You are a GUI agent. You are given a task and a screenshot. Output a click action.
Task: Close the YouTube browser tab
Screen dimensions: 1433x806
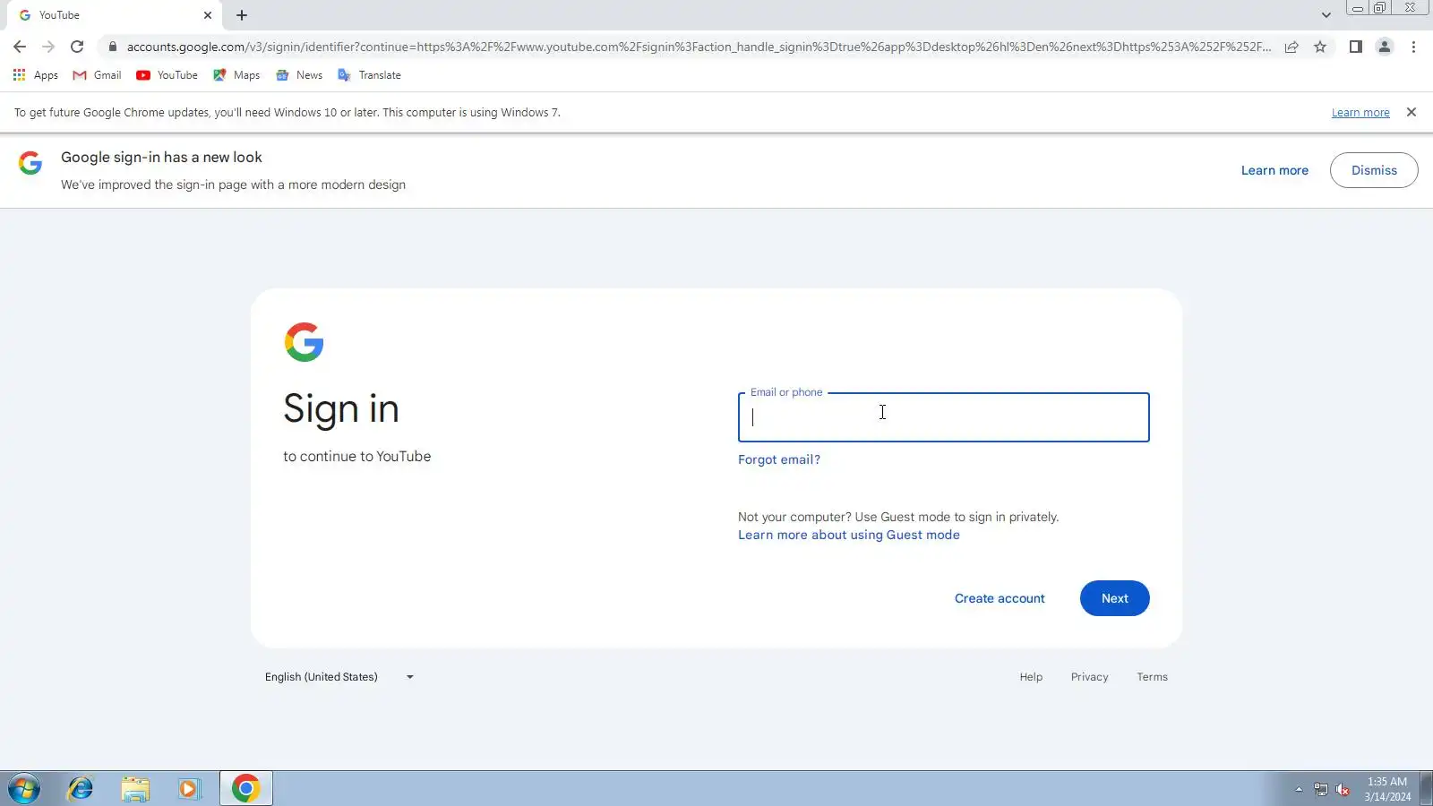point(208,15)
